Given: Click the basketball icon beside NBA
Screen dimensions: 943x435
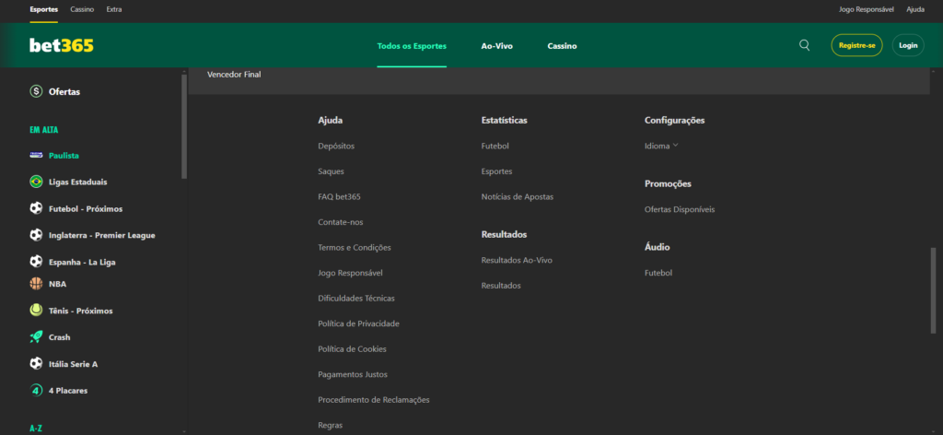Looking at the screenshot, I should tap(36, 283).
